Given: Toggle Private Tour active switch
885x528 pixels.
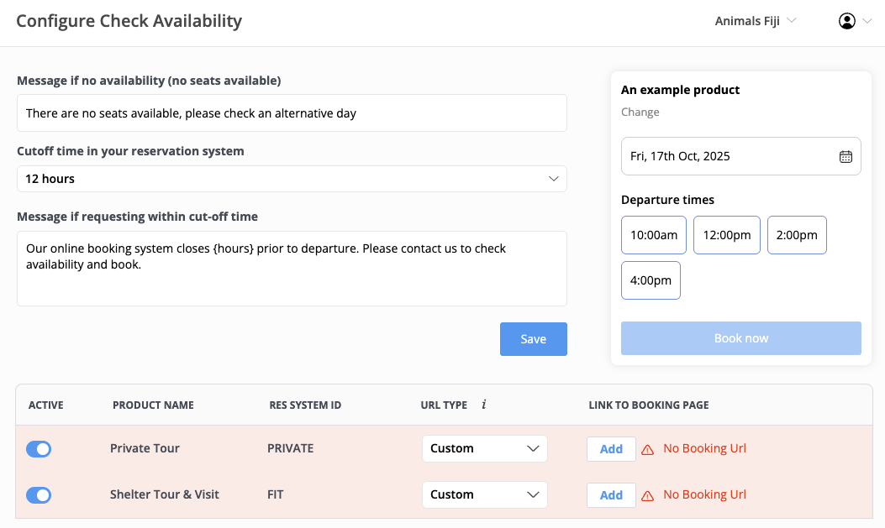Looking at the screenshot, I should [x=39, y=449].
